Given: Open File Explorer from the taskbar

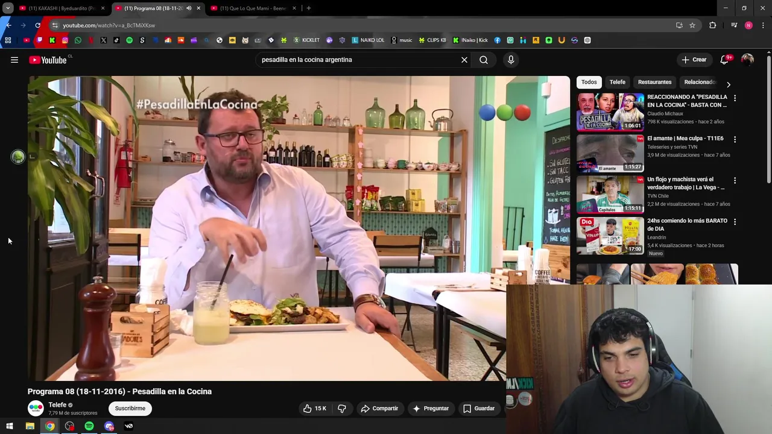Looking at the screenshot, I should tap(30, 426).
